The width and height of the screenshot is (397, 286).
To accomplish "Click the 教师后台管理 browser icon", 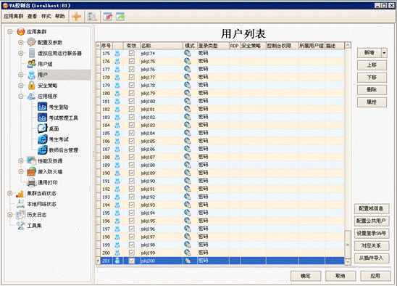I will coord(42,150).
